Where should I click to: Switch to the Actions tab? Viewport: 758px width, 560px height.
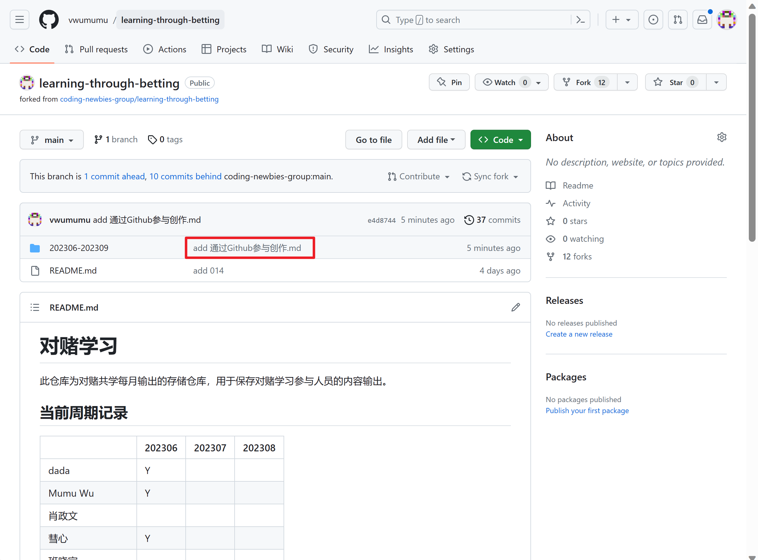point(165,49)
